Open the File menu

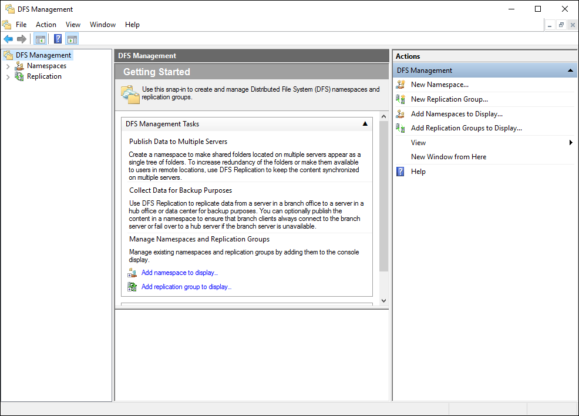[x=21, y=25]
